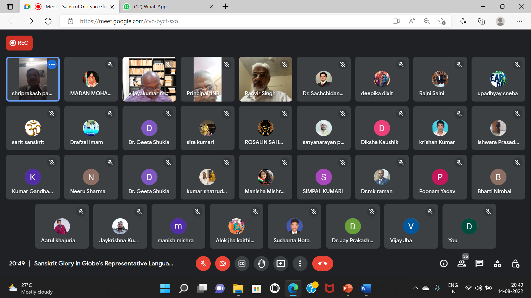
Task: Open browser Settings and more menu
Action: tap(519, 21)
